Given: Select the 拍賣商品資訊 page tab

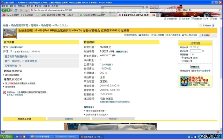Looking at the screenshot, I should (x=24, y=119).
